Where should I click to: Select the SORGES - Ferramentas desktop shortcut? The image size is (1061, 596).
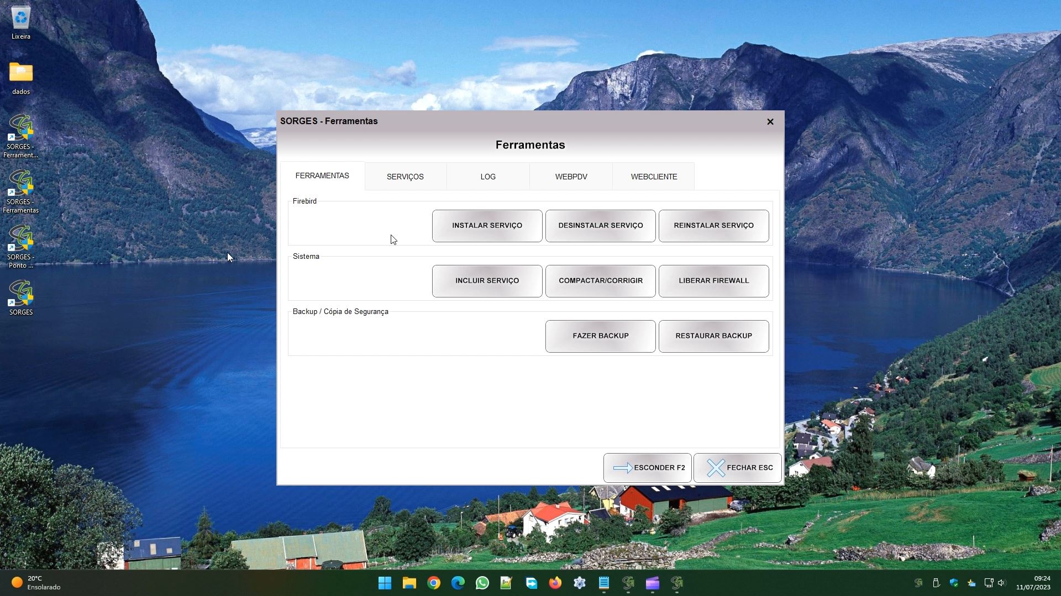coord(20,191)
